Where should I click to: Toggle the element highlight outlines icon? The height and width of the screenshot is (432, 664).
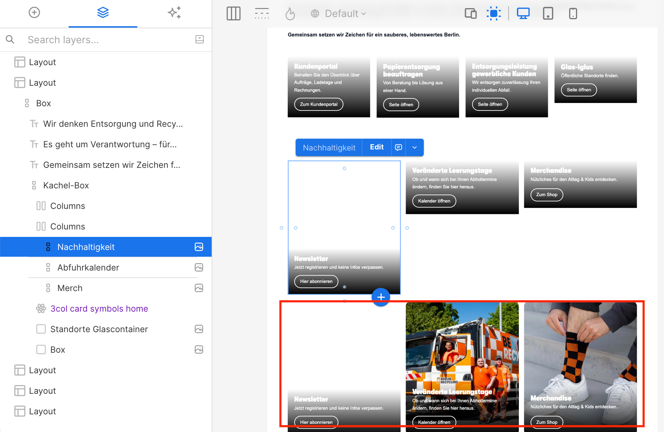coord(494,13)
